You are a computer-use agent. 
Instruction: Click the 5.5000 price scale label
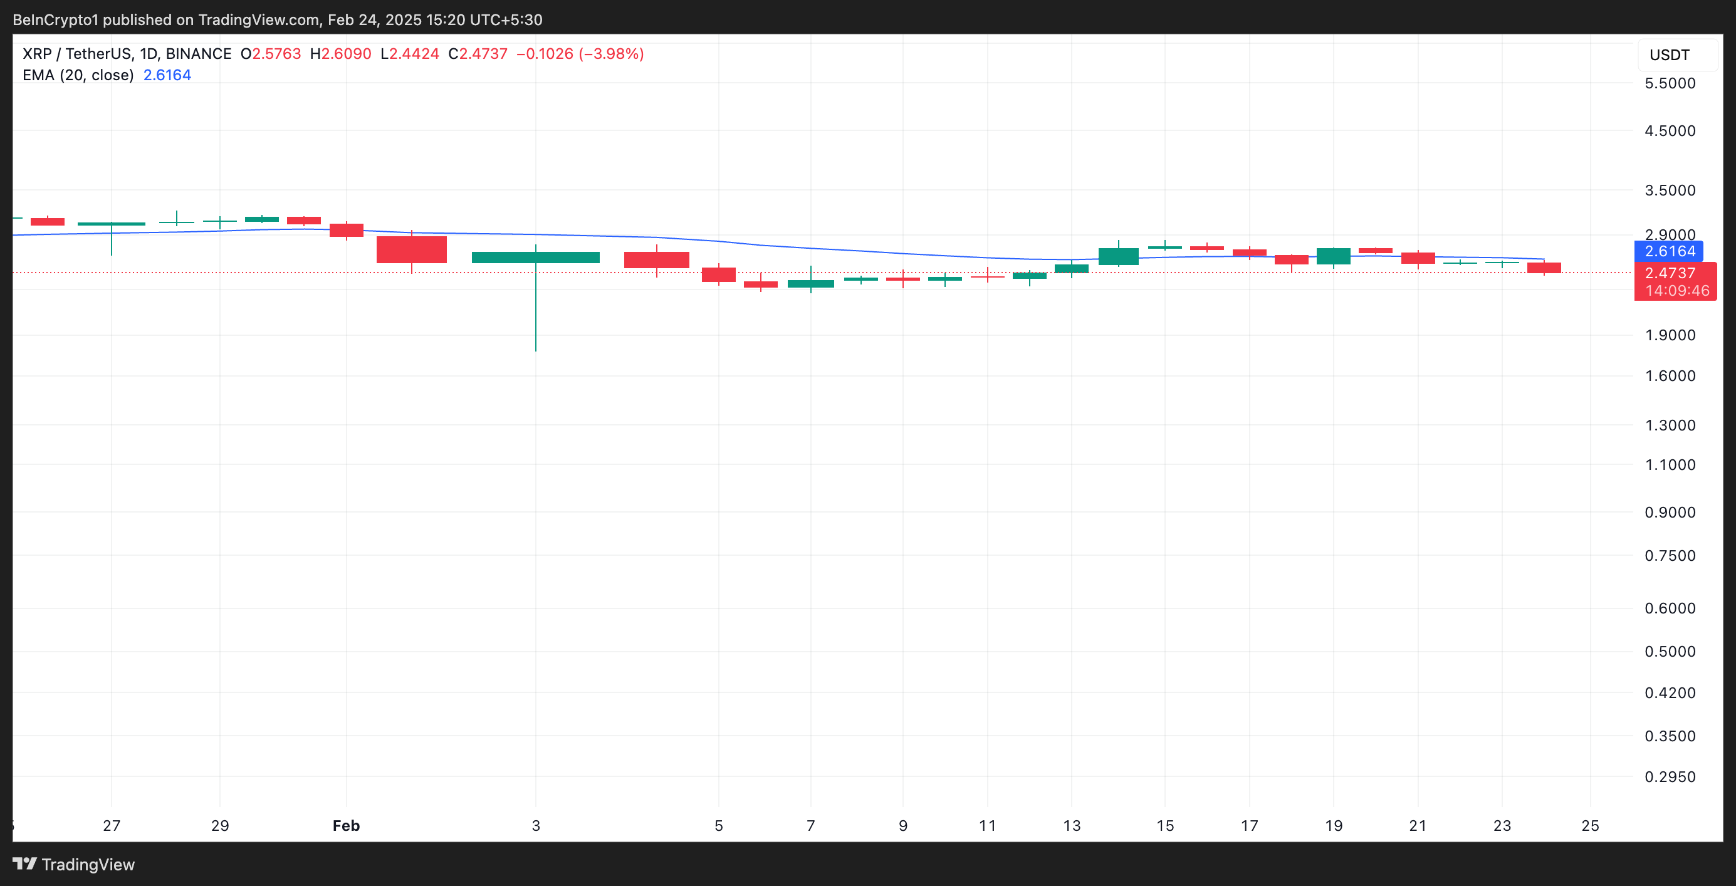[1670, 83]
